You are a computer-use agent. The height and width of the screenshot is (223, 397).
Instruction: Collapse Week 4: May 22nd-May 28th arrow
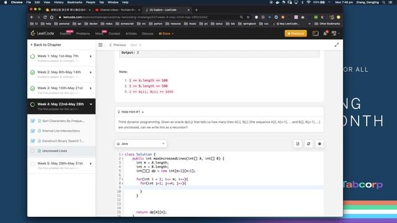click(91, 104)
